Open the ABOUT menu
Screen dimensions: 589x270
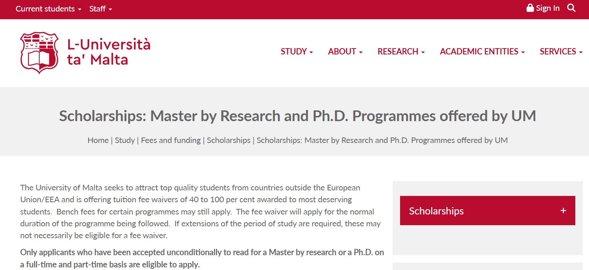pos(345,51)
